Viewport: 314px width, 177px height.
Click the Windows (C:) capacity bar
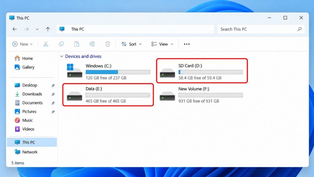tap(118, 72)
